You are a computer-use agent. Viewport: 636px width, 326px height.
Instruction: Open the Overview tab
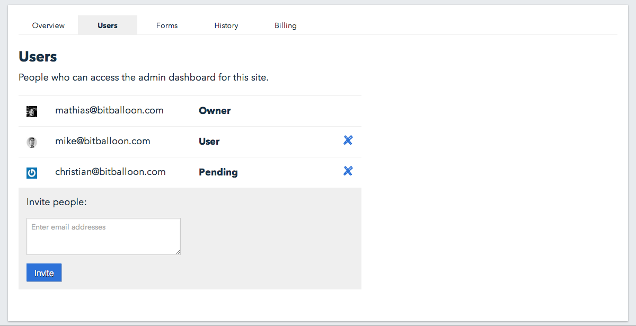pyautogui.click(x=48, y=25)
